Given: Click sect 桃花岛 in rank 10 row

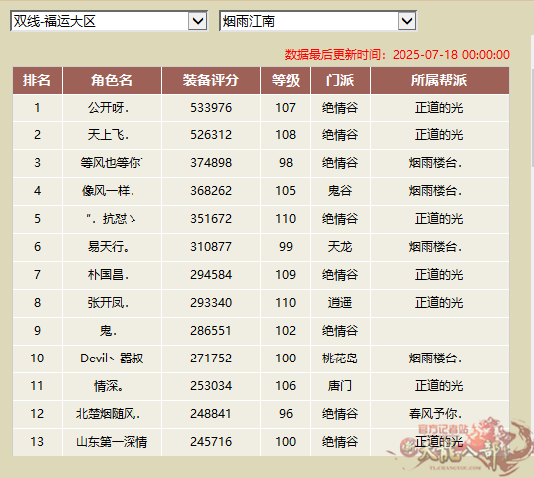Looking at the screenshot, I should point(340,358).
